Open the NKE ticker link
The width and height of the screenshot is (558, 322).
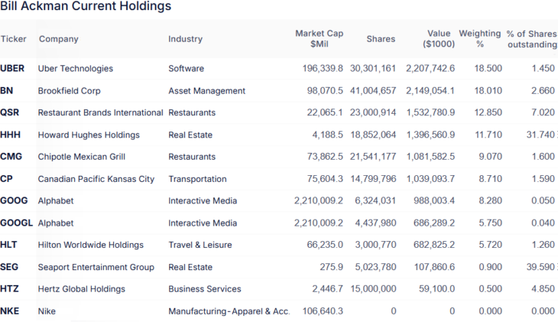coord(10,311)
